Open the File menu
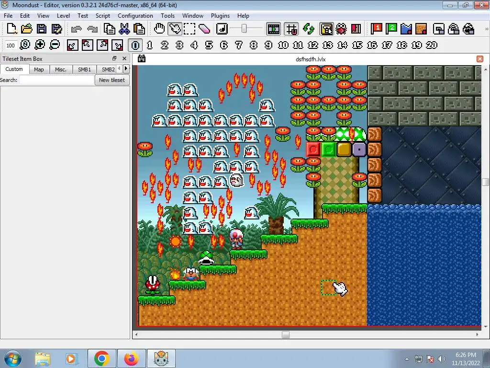 [8, 16]
